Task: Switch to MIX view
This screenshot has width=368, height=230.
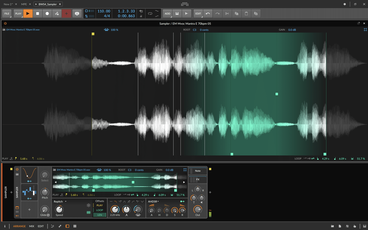Action: pyautogui.click(x=32, y=226)
